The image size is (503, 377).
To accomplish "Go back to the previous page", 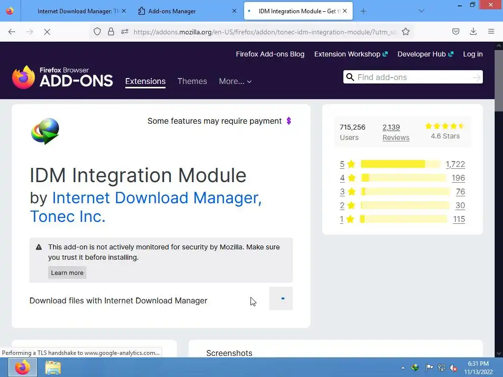I will [x=12, y=32].
